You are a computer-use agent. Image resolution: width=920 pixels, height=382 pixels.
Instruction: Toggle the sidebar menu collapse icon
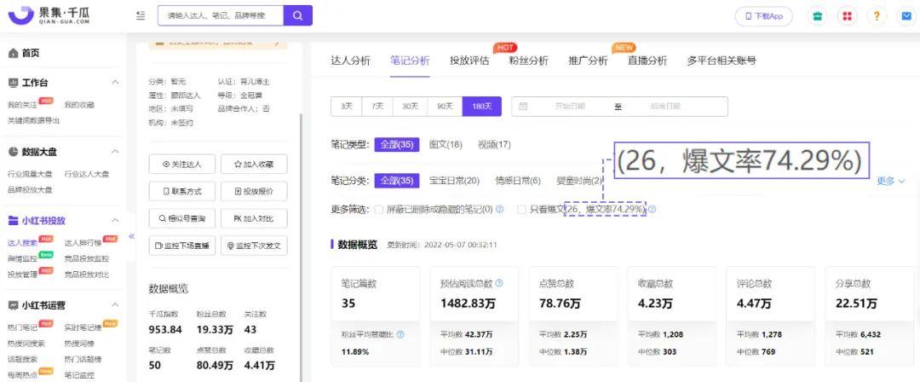141,15
